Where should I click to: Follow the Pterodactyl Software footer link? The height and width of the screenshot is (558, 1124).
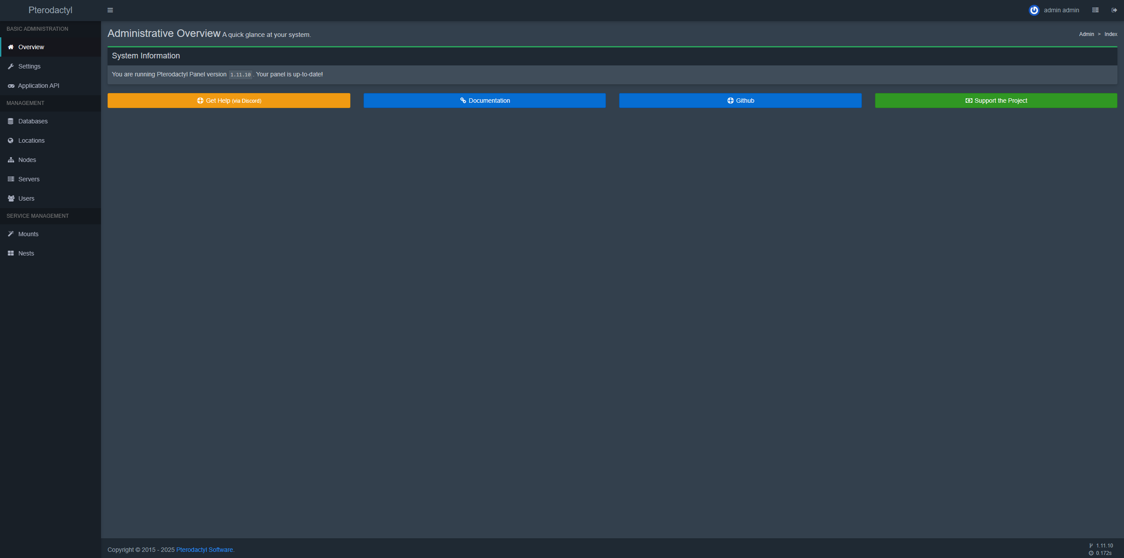(x=205, y=550)
